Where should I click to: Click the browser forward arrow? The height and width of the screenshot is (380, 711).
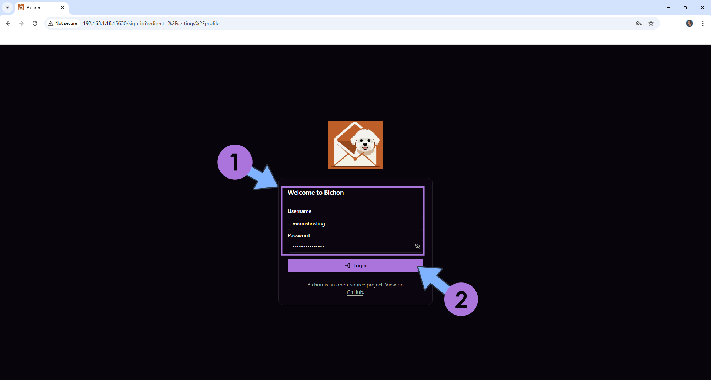coord(21,23)
